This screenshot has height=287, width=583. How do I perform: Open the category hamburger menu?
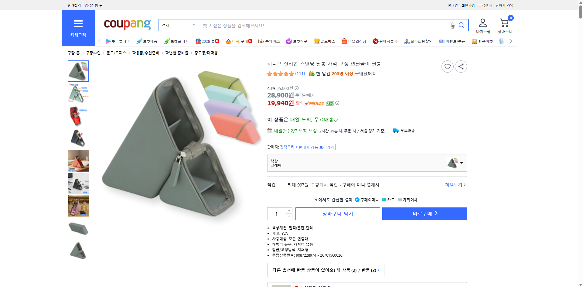(78, 24)
